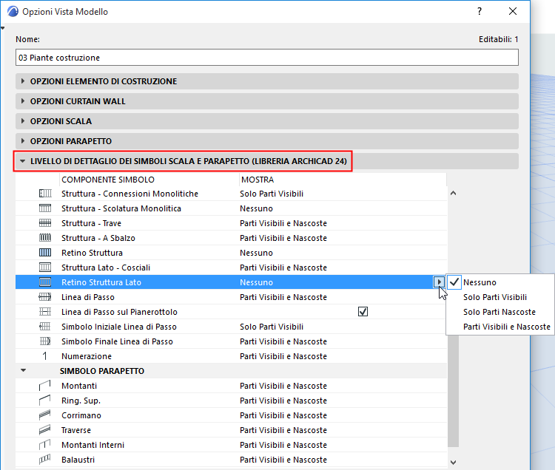The height and width of the screenshot is (470, 555).
Task: Select the Traverse row label
Action: [x=76, y=430]
